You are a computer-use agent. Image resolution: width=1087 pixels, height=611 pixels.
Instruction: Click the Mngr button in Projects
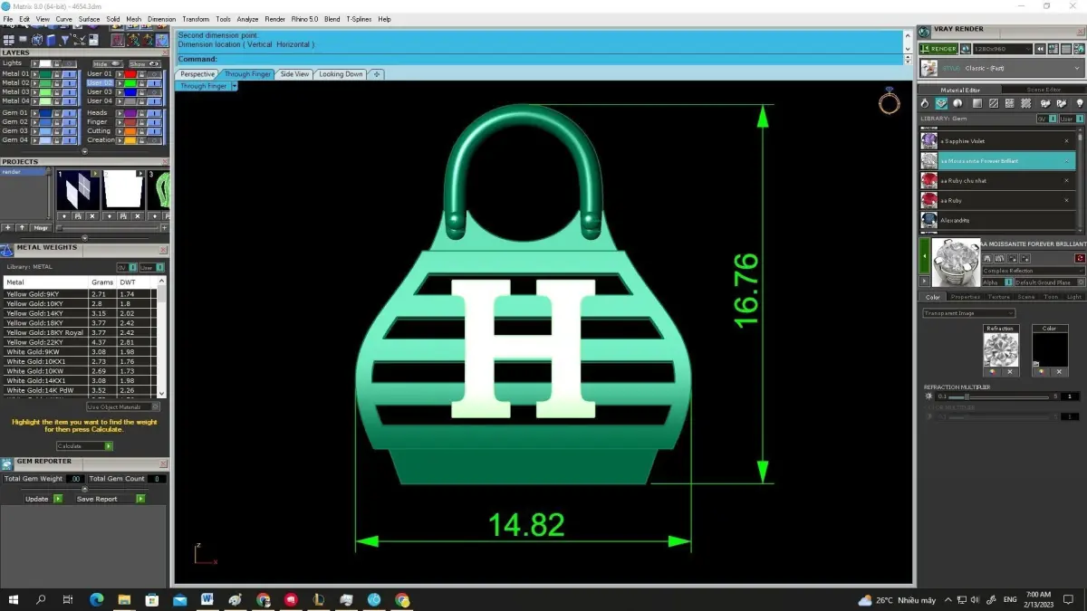tap(41, 227)
